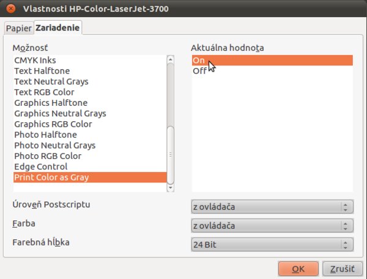This screenshot has height=279, width=367.
Task: Select Text Neutral Grays option
Action: [90, 81]
